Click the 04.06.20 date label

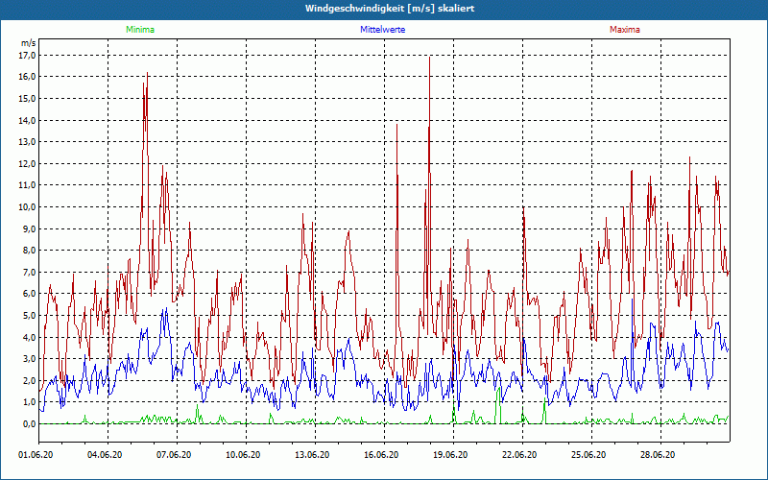click(105, 455)
